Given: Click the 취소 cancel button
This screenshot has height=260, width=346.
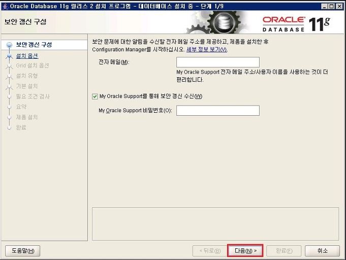Looking at the screenshot, I should [x=322, y=251].
